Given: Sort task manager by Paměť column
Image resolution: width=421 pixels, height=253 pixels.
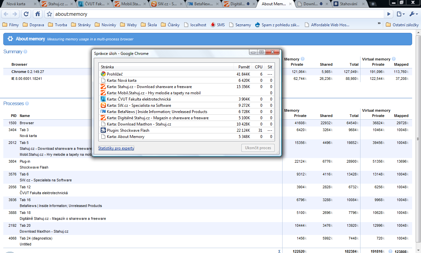Looking at the screenshot, I should 243,67.
